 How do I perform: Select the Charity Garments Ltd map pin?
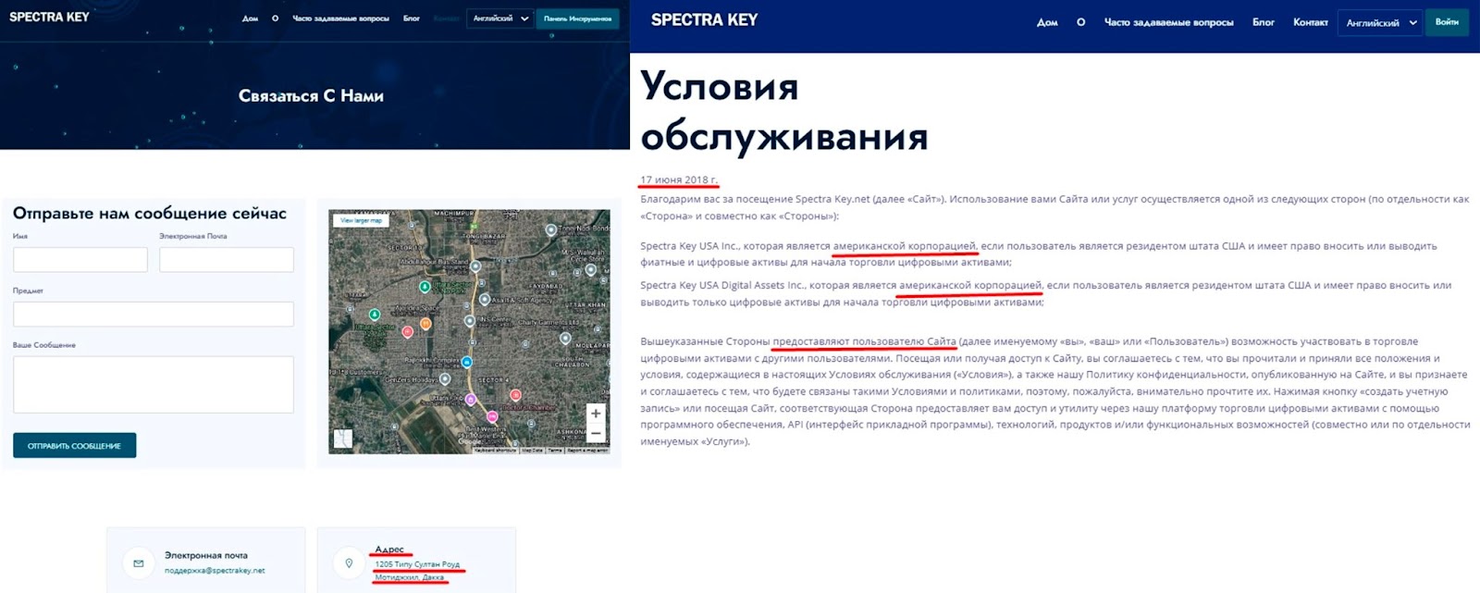tap(565, 338)
